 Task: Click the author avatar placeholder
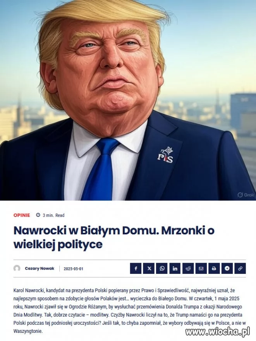click(x=17, y=268)
